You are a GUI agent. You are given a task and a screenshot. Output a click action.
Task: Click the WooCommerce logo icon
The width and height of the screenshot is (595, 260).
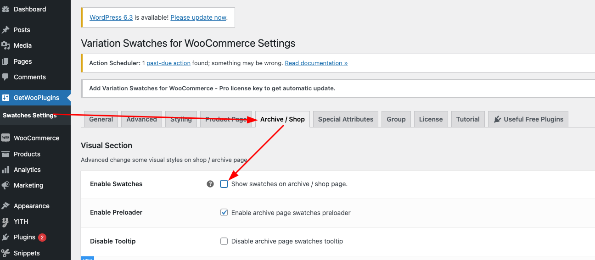click(6, 138)
